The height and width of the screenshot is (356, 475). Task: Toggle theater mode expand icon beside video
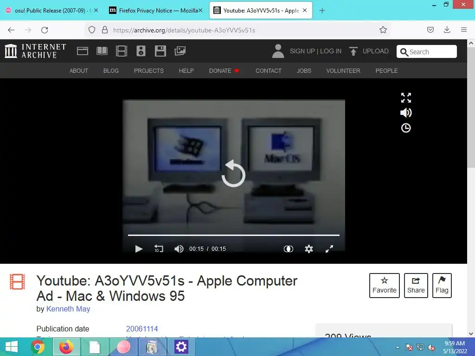[x=406, y=98]
